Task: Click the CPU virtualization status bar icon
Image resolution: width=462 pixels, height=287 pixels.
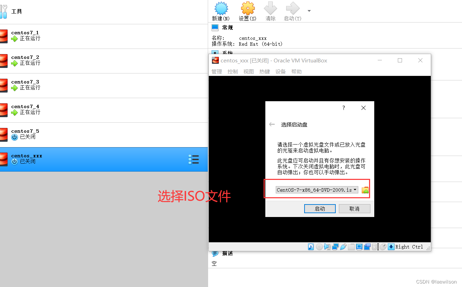Action: [374, 247]
